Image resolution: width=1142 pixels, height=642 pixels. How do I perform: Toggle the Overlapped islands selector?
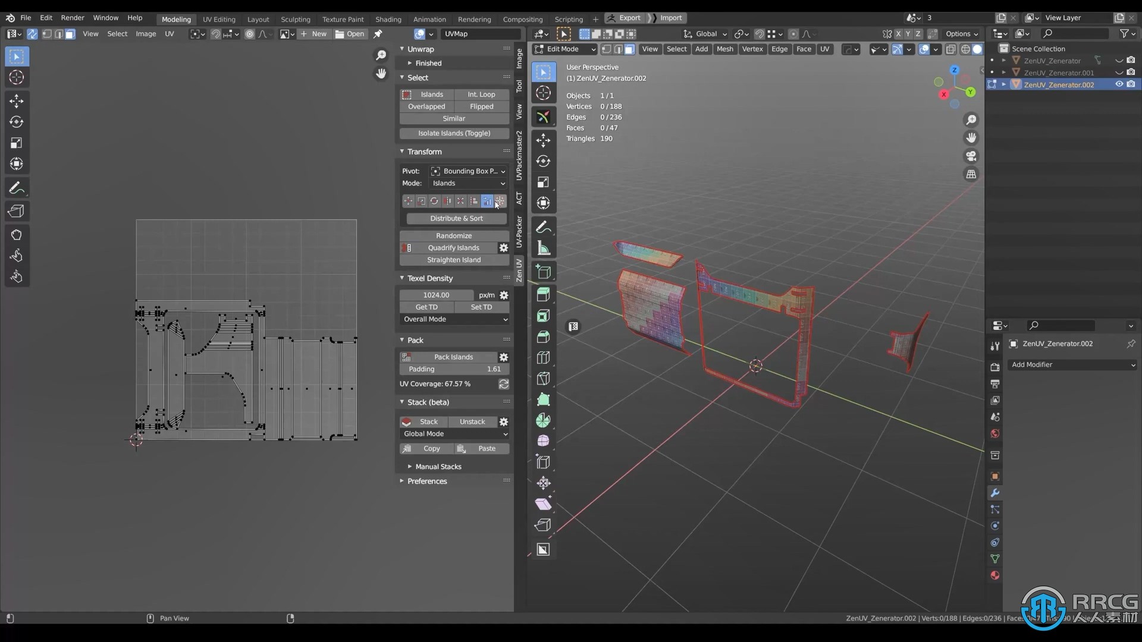pos(426,106)
